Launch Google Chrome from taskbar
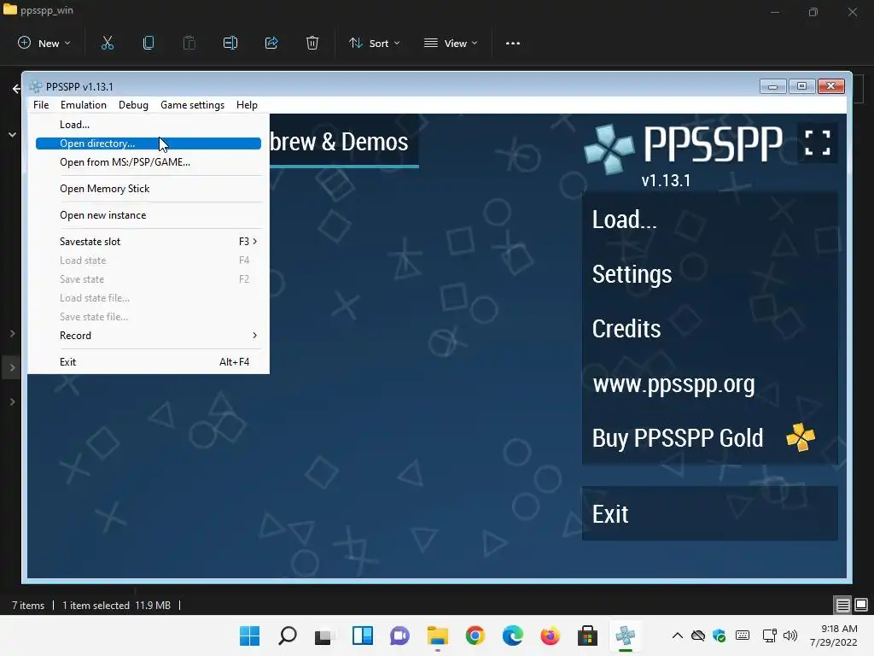Image resolution: width=874 pixels, height=656 pixels. click(x=475, y=635)
